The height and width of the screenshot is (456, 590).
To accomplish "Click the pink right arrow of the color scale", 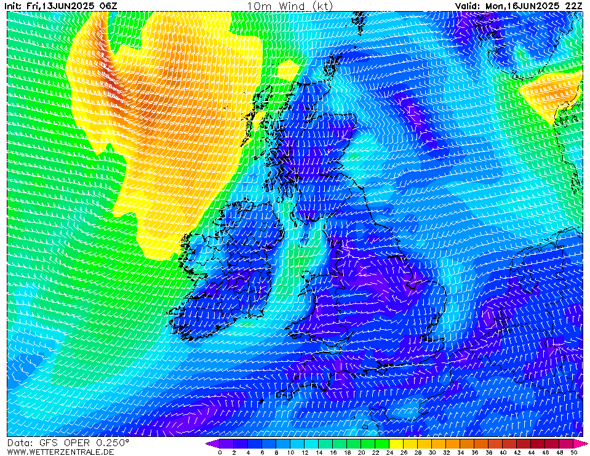I will click(580, 444).
